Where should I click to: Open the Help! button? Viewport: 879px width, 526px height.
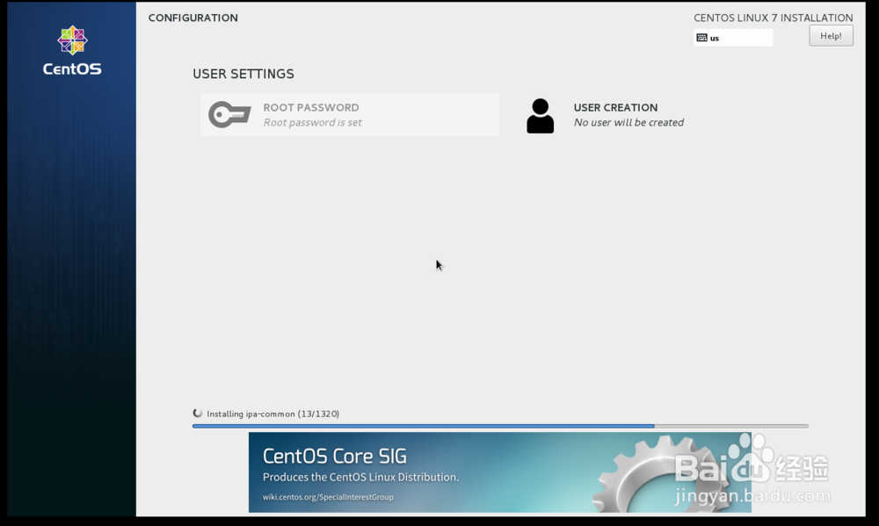tap(831, 36)
